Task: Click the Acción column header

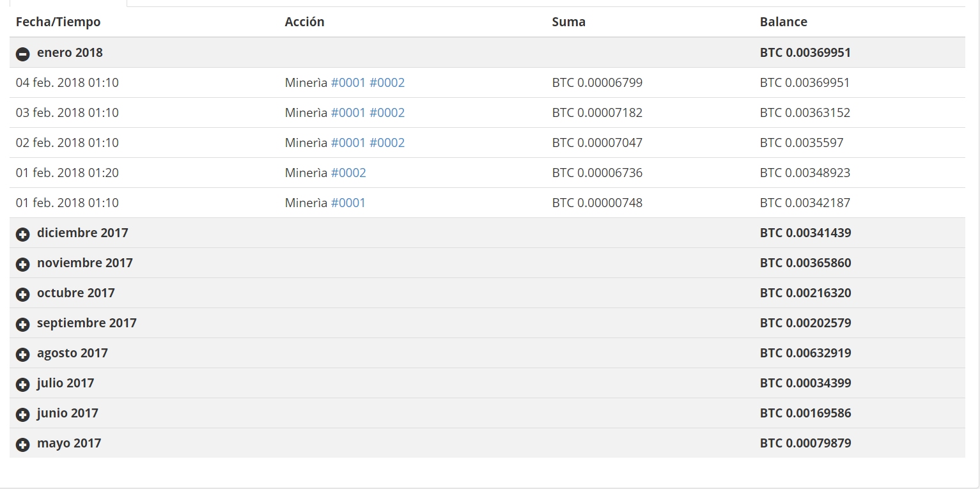Action: click(304, 22)
